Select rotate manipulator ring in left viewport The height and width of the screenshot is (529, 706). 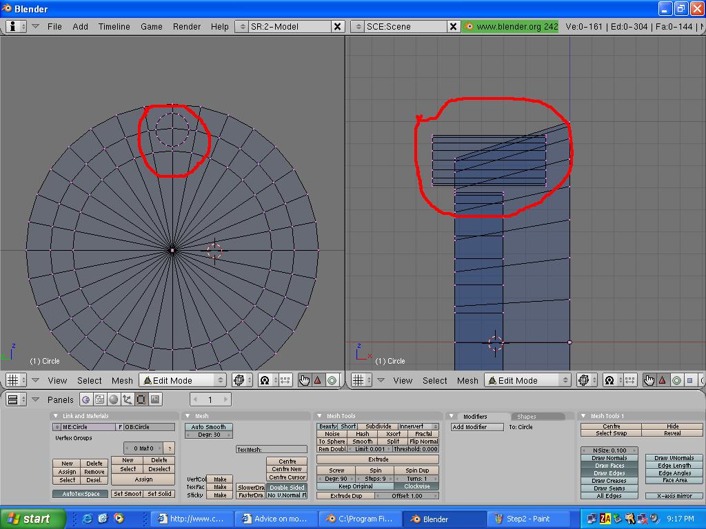[332, 380]
